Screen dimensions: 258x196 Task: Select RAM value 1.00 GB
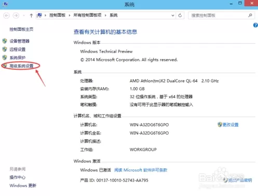coord(137,89)
